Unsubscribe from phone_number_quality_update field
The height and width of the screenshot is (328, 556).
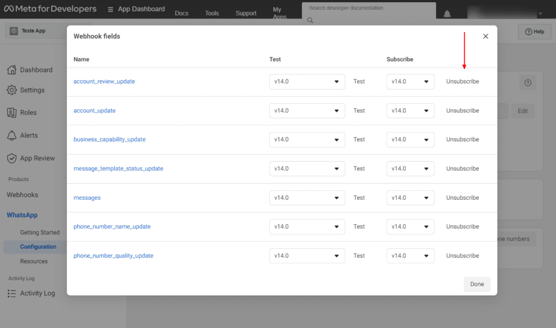(x=463, y=256)
